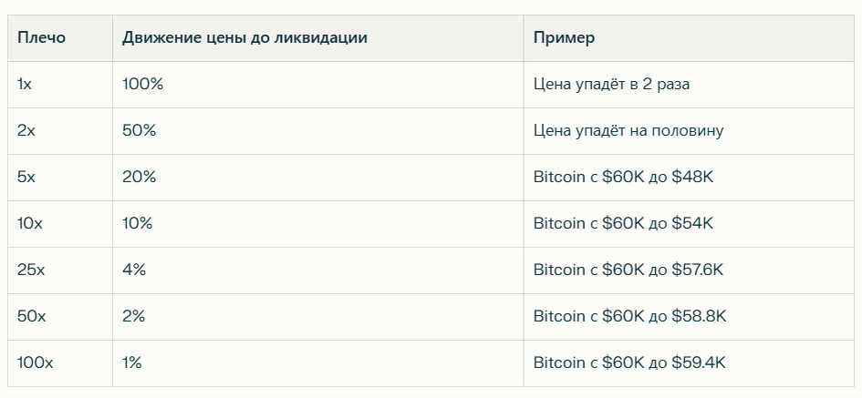Click the 4% price movement cell
The image size is (862, 398).
pyautogui.click(x=318, y=270)
